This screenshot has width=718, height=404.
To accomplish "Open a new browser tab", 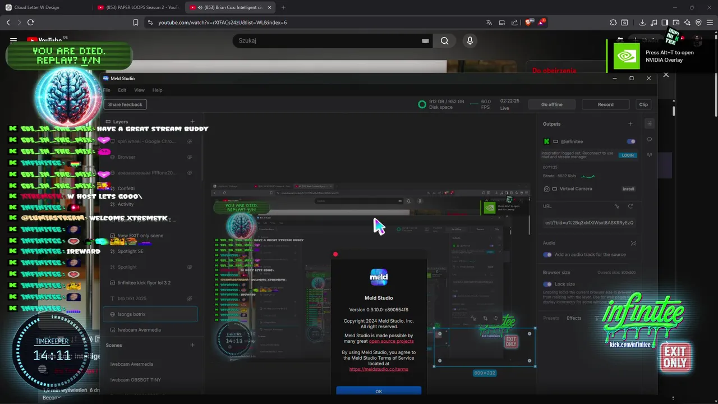I will pos(283,7).
